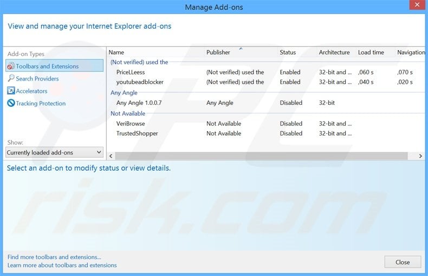Select Accelerators add-on type
428x276 pixels.
click(31, 91)
